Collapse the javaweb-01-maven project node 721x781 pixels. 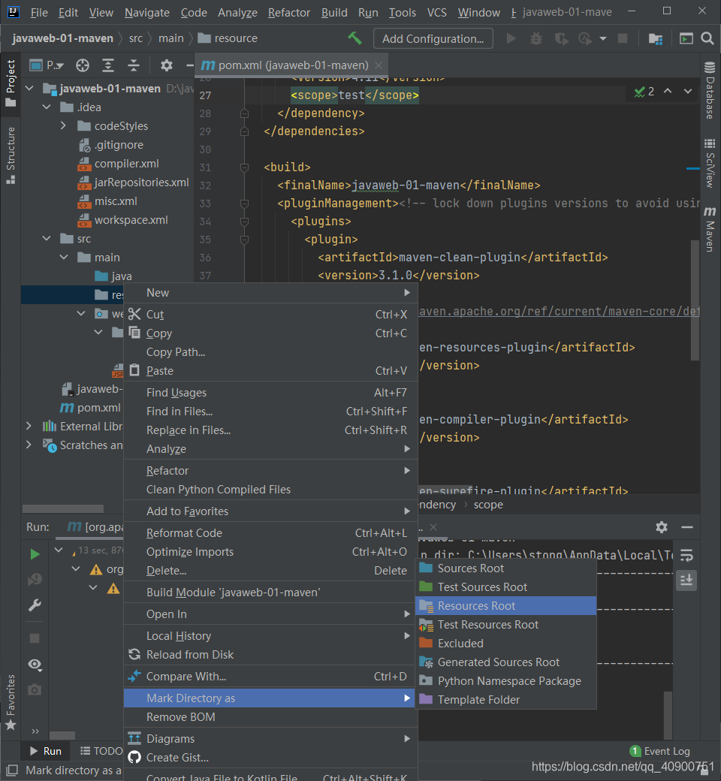click(x=29, y=89)
